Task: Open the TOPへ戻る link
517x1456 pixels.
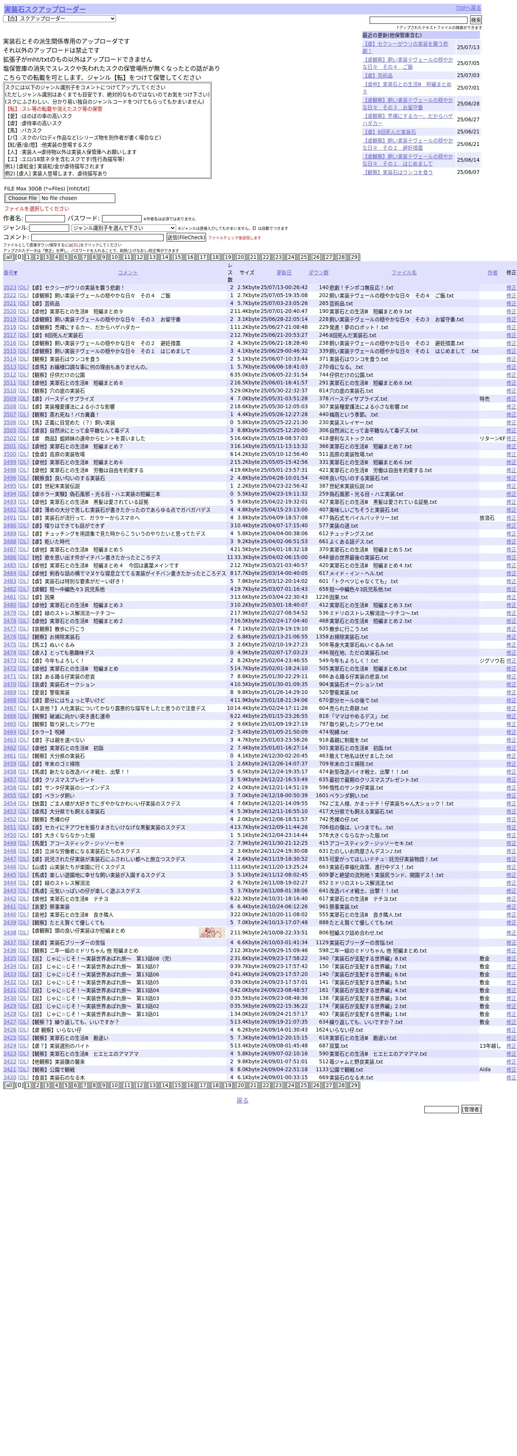Action: [468, 8]
